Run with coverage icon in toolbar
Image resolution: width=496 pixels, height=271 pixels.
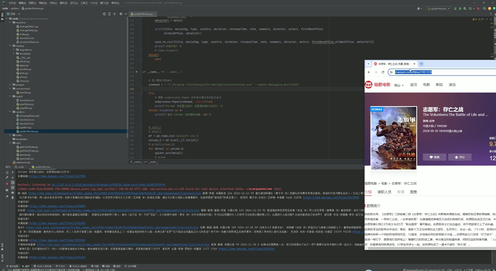point(465,9)
